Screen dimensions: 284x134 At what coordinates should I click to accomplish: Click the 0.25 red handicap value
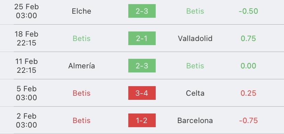coord(248,93)
